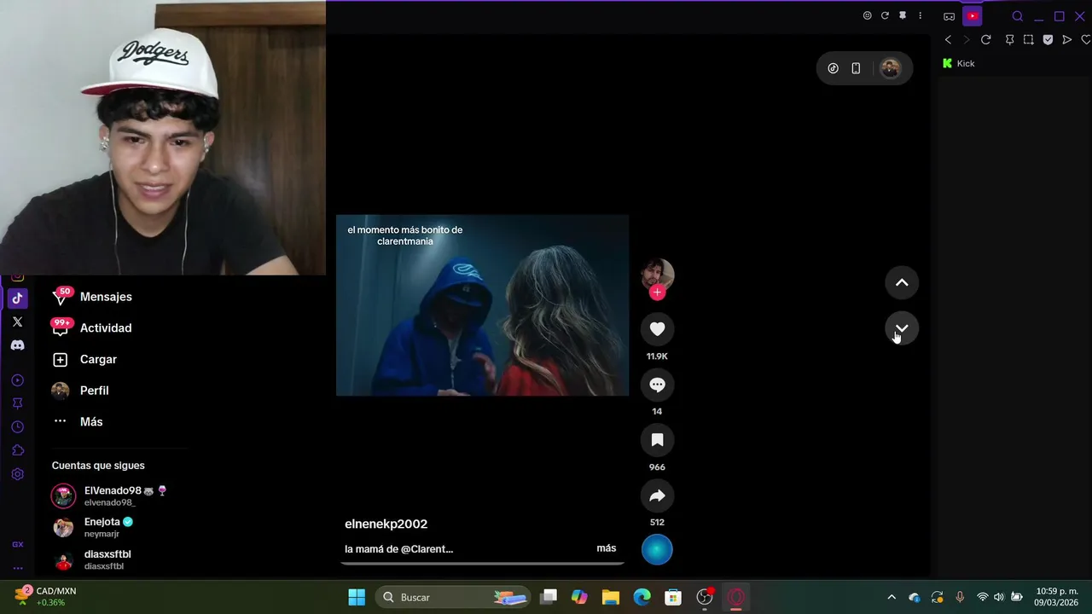Open Microsoft Edge from taskbar

point(642,597)
